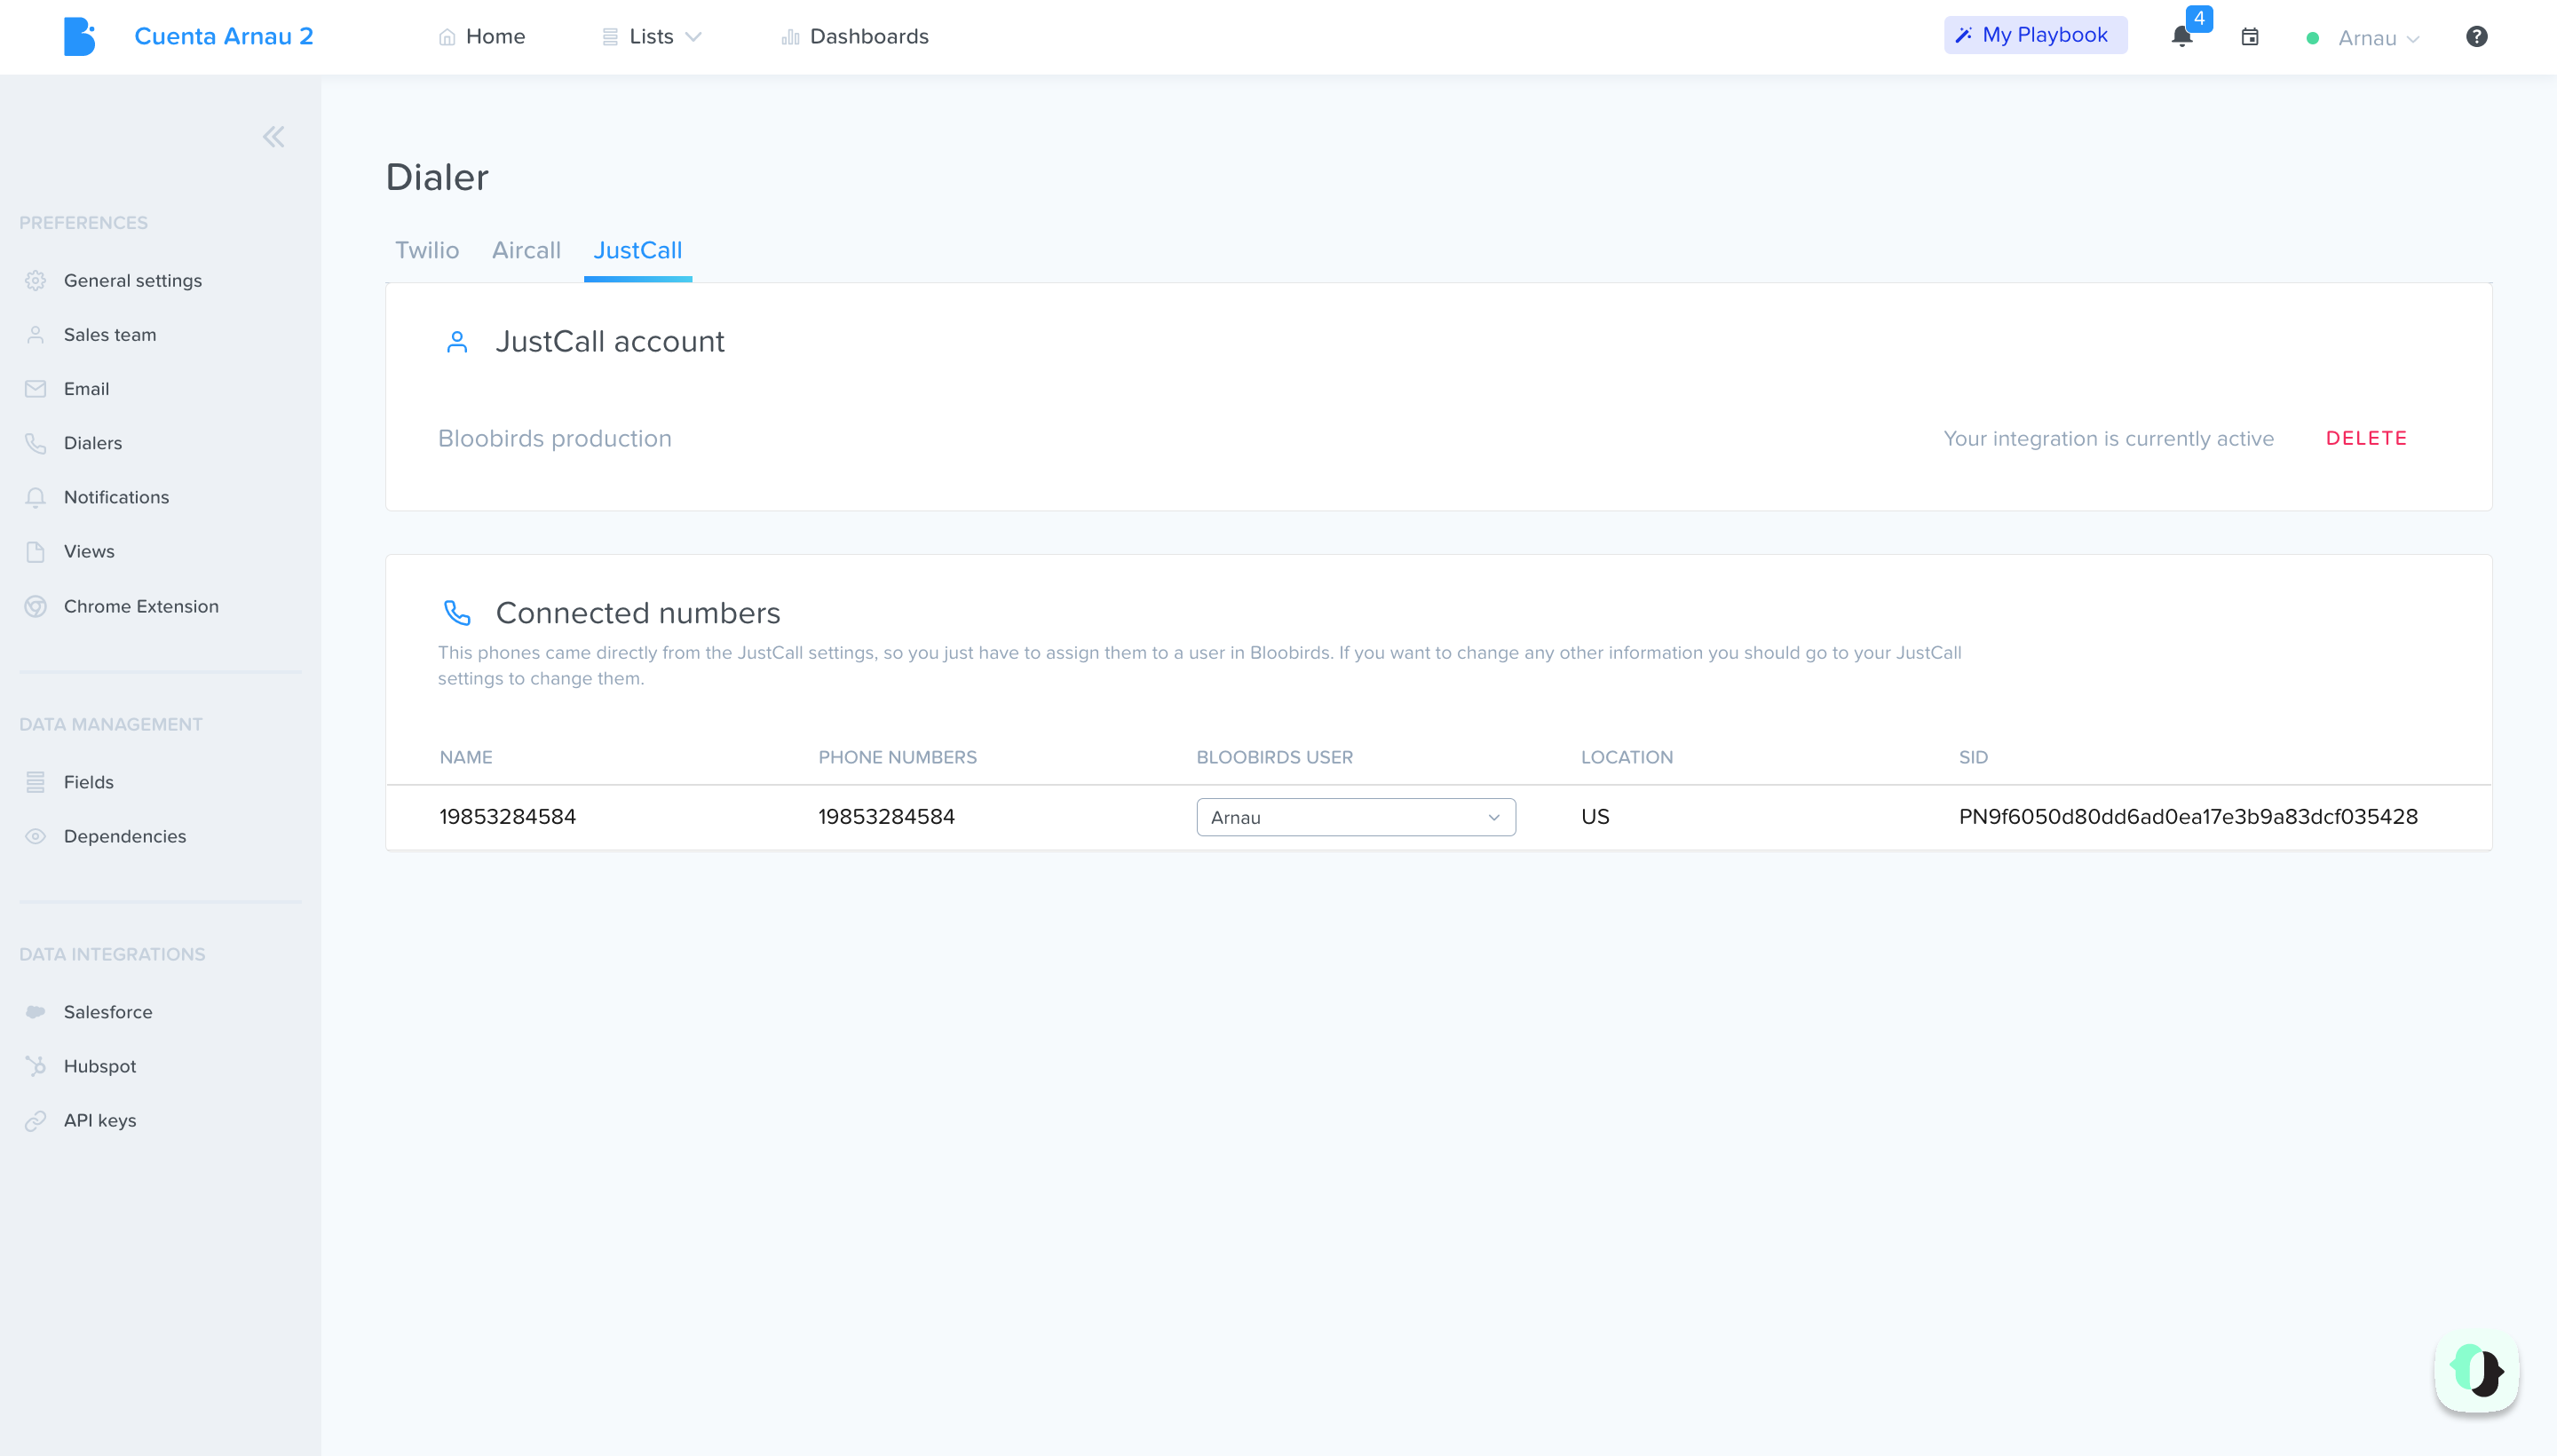Click the Cuenta Arnau 2 account name
This screenshot has height=1456, width=2557.
224,36
